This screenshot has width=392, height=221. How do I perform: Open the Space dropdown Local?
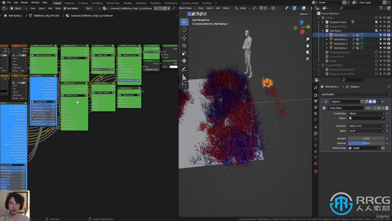click(366, 131)
